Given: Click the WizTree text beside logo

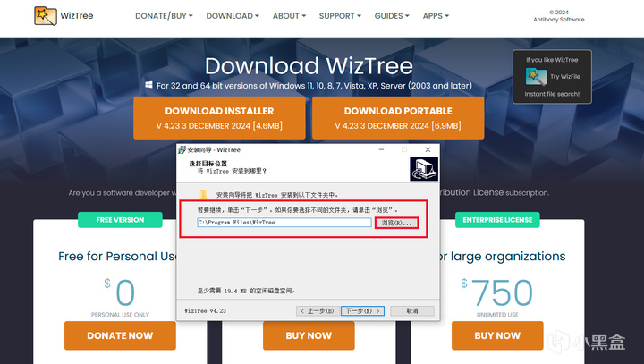Looking at the screenshot, I should pyautogui.click(x=77, y=15).
